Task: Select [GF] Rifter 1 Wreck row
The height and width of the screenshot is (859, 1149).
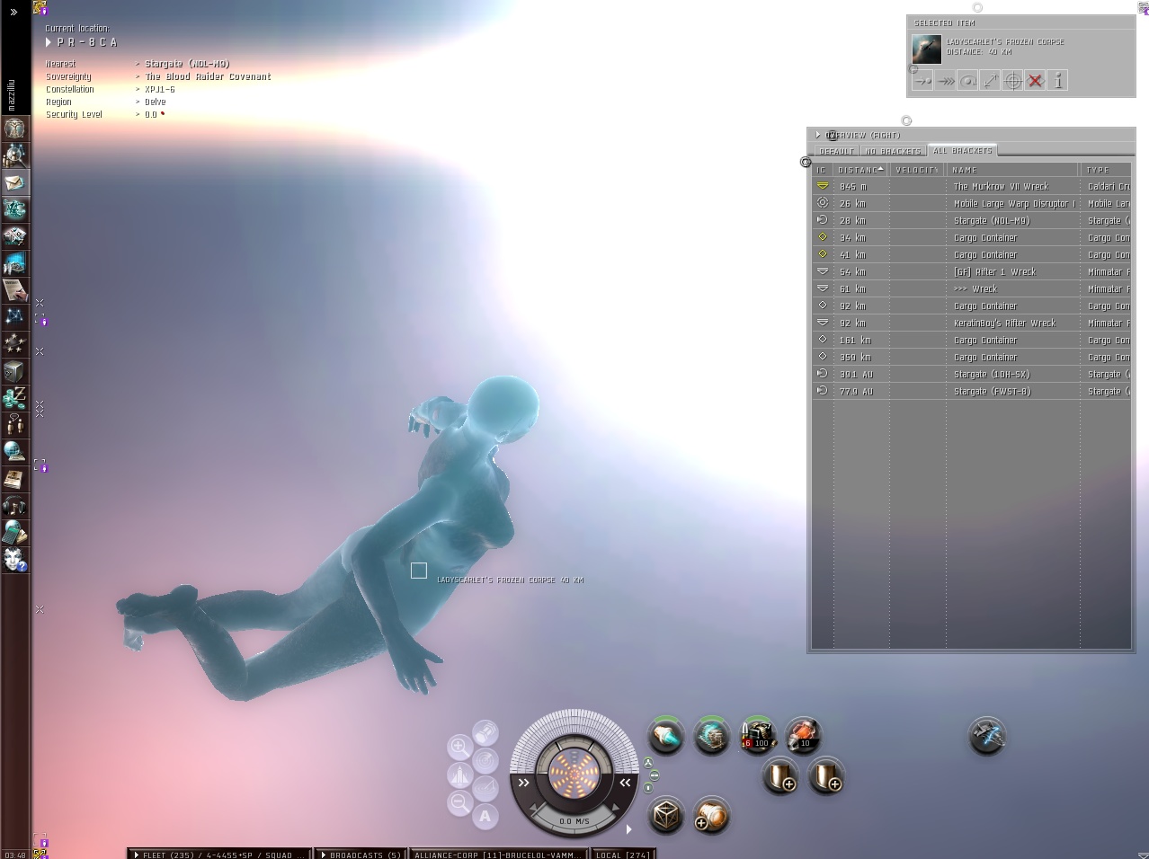Action: [x=971, y=272]
